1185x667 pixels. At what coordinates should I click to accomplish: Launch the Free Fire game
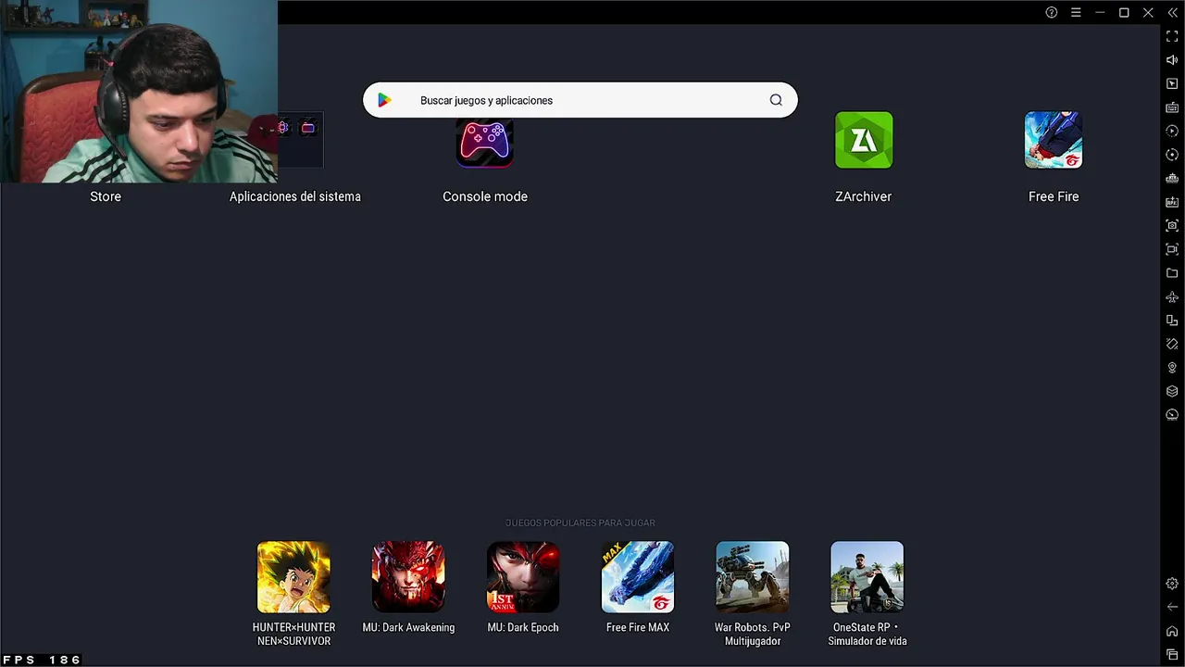[1054, 140]
